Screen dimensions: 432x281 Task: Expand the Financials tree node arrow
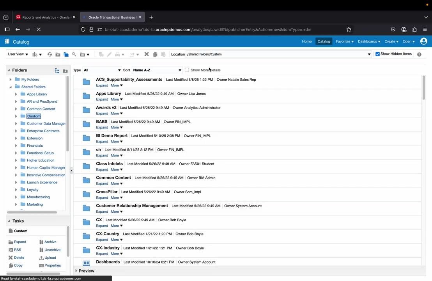[x=16, y=146]
